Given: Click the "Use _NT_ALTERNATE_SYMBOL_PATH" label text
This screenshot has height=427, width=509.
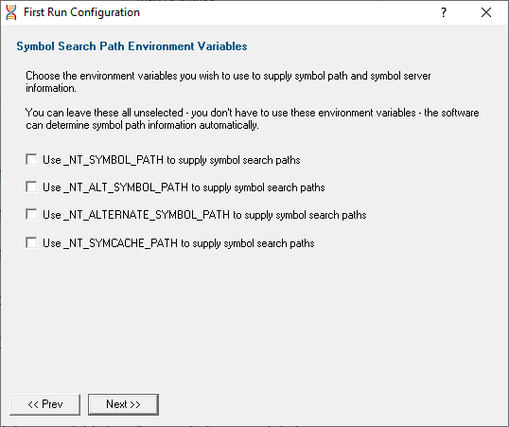Looking at the screenshot, I should coord(136,215).
